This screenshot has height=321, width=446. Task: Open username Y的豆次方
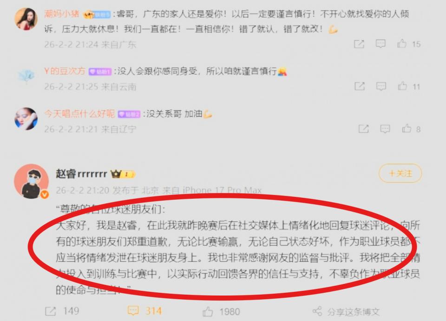65,71
